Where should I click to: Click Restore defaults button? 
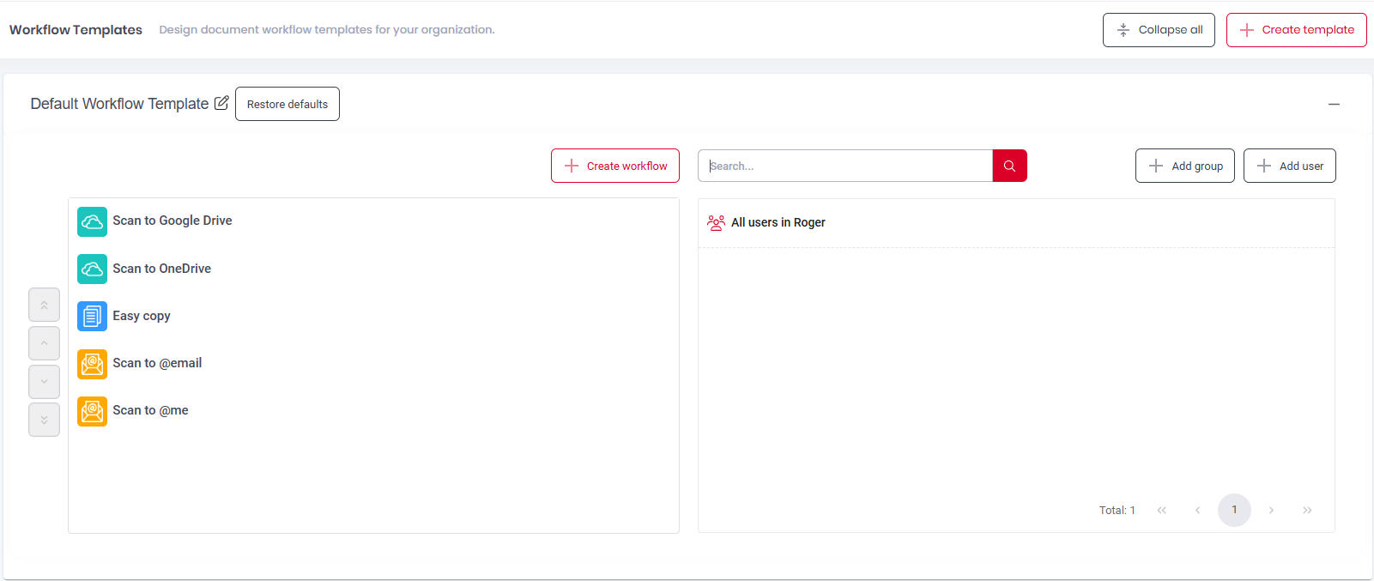point(288,104)
